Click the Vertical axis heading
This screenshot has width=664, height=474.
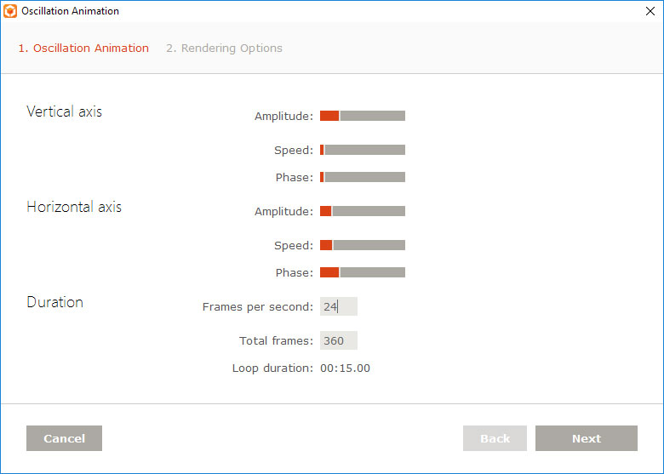[65, 111]
